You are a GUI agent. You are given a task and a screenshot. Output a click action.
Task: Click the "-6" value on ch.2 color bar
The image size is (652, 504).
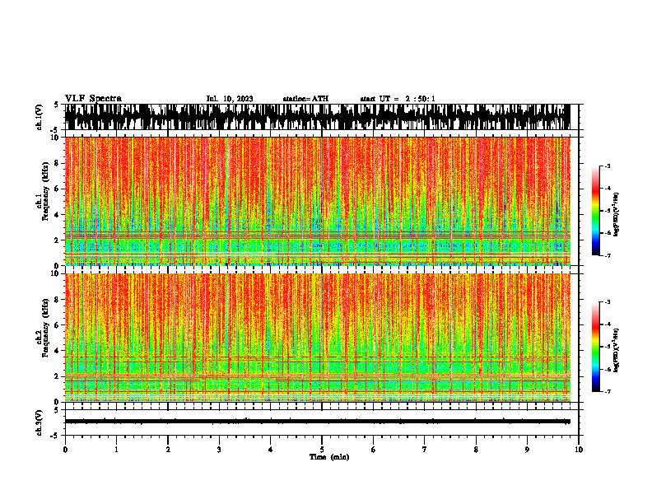coord(607,369)
